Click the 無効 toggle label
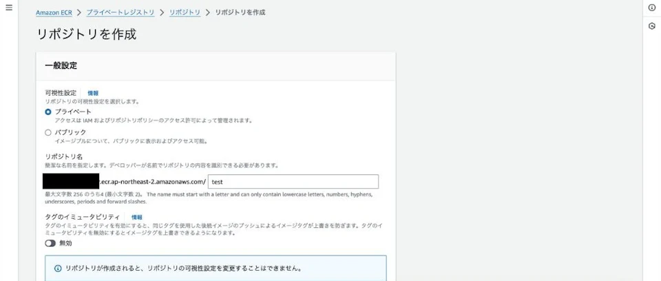Viewport: 661px width, 281px height. coord(65,243)
